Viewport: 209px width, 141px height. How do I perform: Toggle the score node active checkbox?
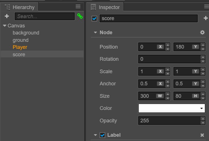[x=94, y=18]
